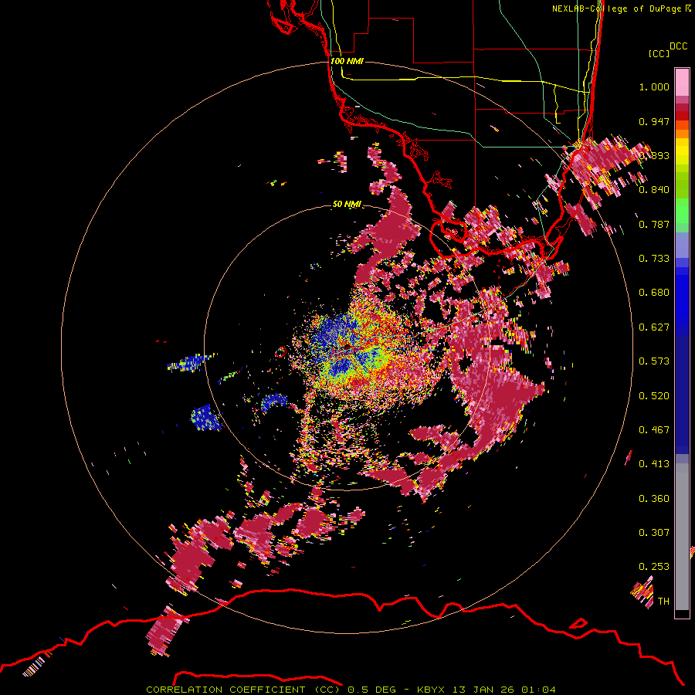This screenshot has height=695, width=695.
Task: Click the 0.467 scale label
Action: pos(654,429)
